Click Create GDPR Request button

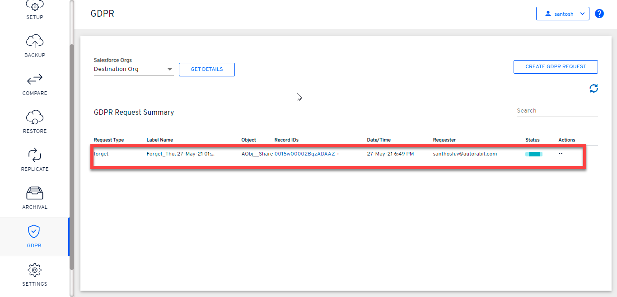(x=556, y=66)
